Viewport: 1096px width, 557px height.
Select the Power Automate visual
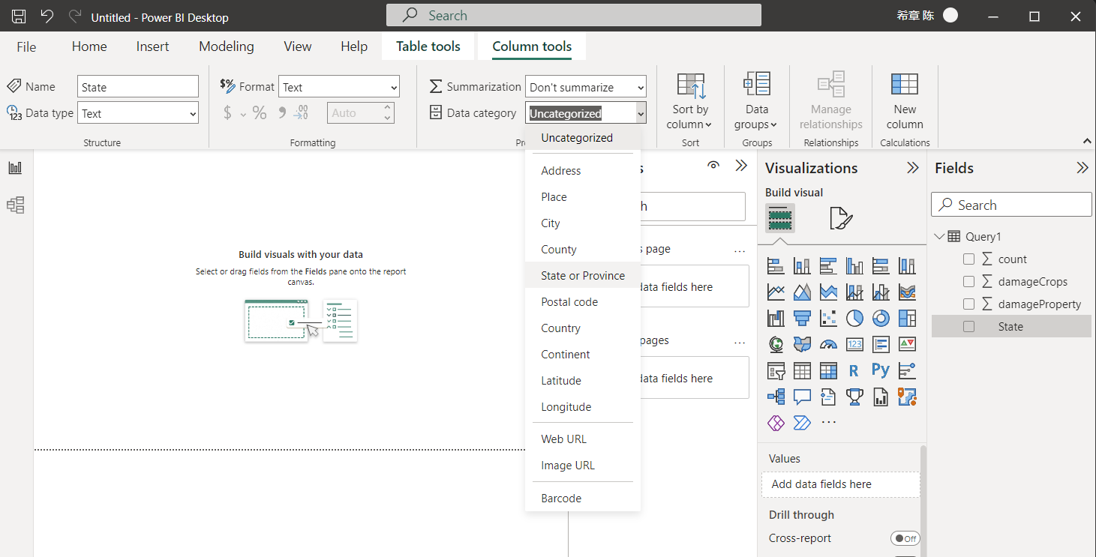click(802, 423)
